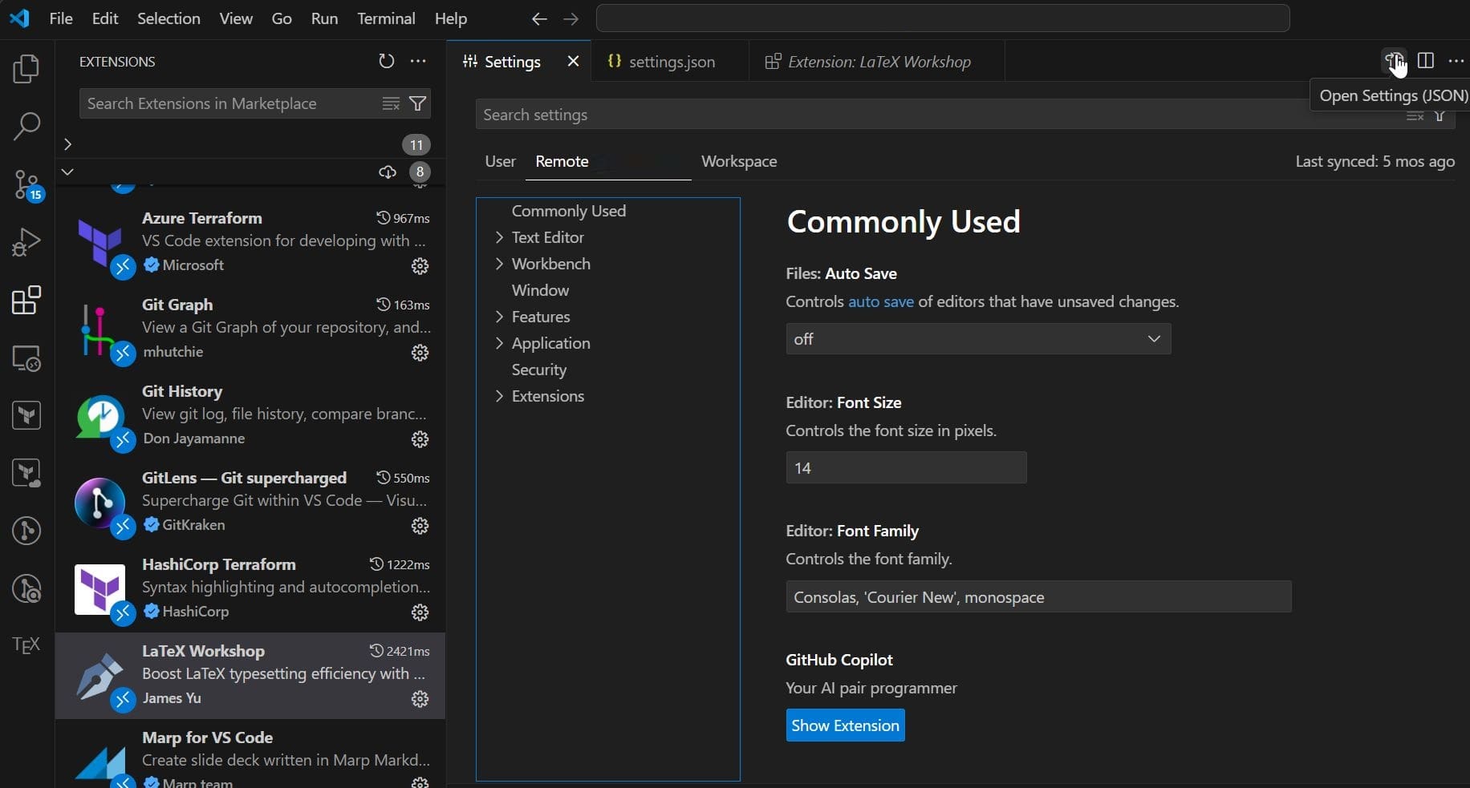Click the Editor Font Size input field

905,468
